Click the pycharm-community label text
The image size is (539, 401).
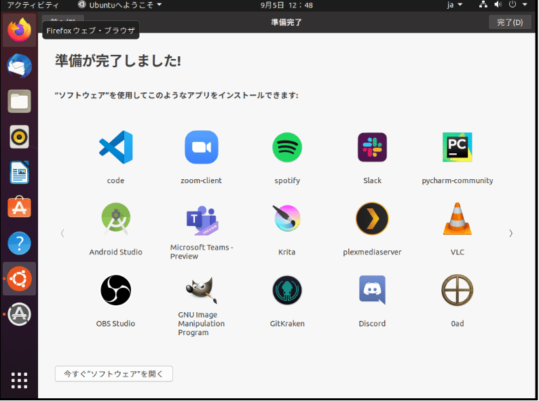point(457,180)
